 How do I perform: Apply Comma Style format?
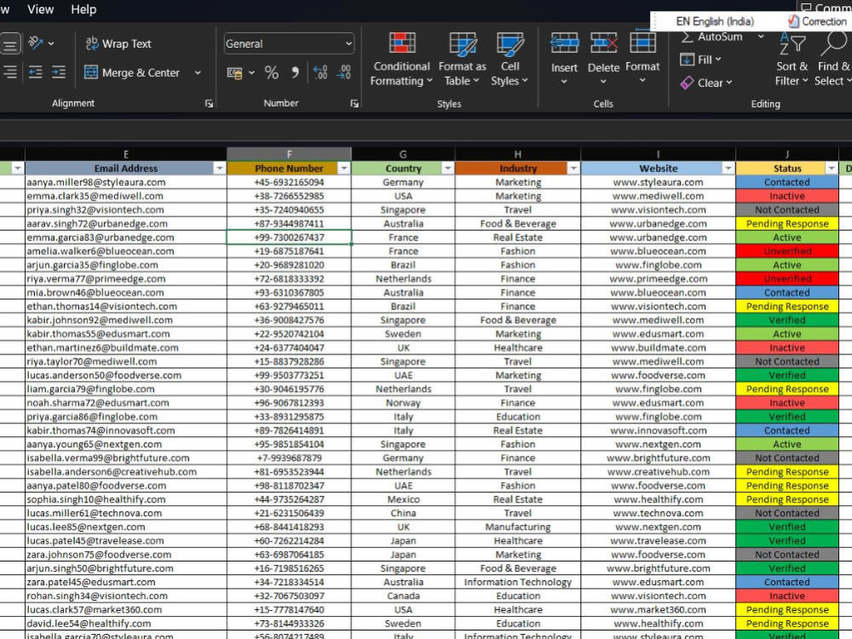tap(295, 72)
